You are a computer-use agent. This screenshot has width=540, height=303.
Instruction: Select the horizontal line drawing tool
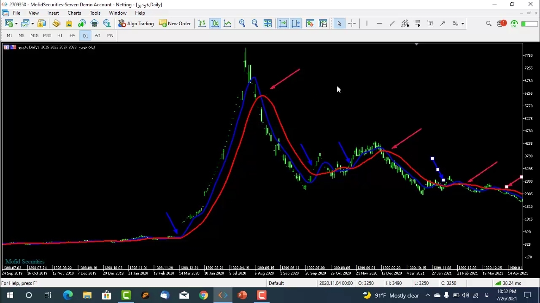pos(379,24)
